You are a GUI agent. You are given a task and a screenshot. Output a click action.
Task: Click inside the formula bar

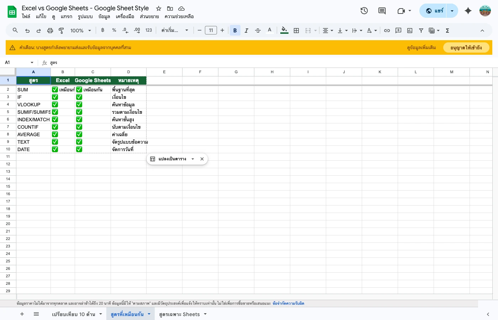click(142, 63)
